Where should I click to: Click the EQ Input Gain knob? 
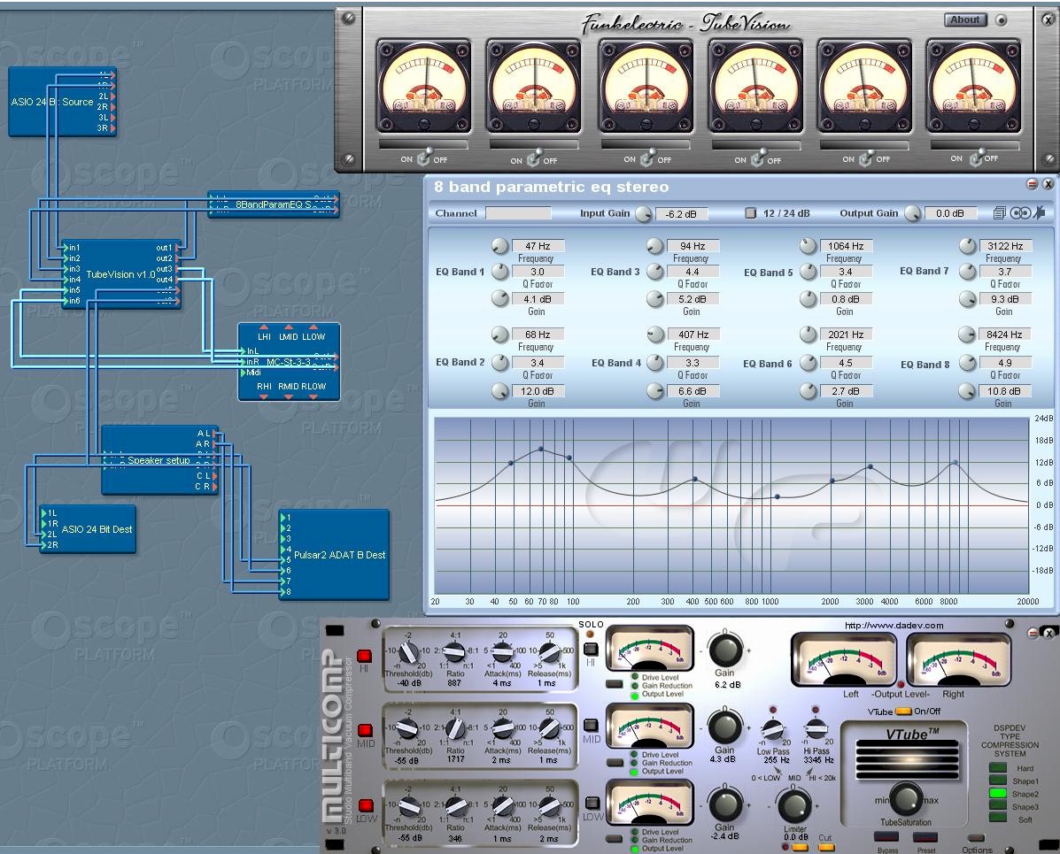pyautogui.click(x=644, y=213)
